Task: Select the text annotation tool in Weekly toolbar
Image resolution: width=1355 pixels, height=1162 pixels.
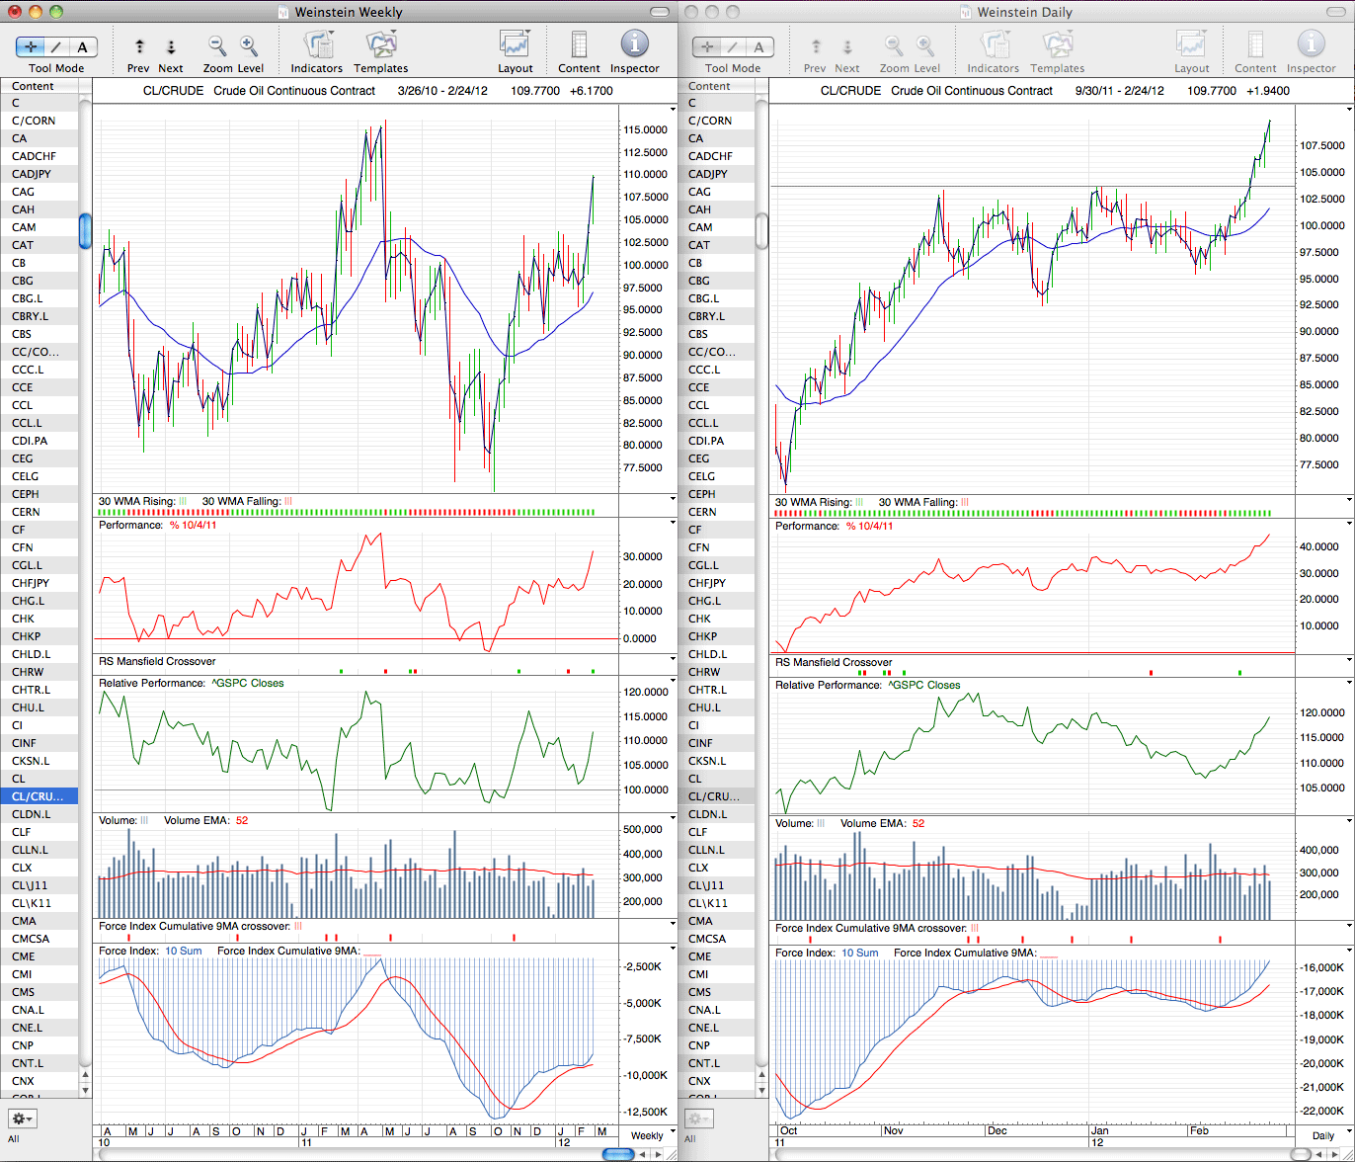Action: [83, 46]
